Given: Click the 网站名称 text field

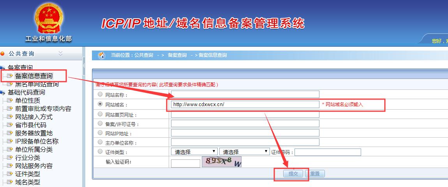Looking at the screenshot, I should [x=245, y=94].
